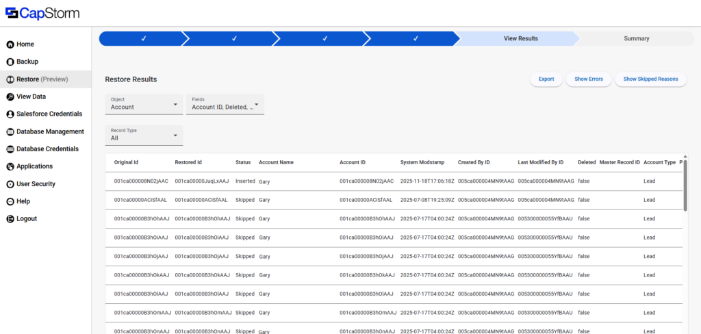This screenshot has height=334, width=701.
Task: Click the Export button
Action: (x=546, y=79)
